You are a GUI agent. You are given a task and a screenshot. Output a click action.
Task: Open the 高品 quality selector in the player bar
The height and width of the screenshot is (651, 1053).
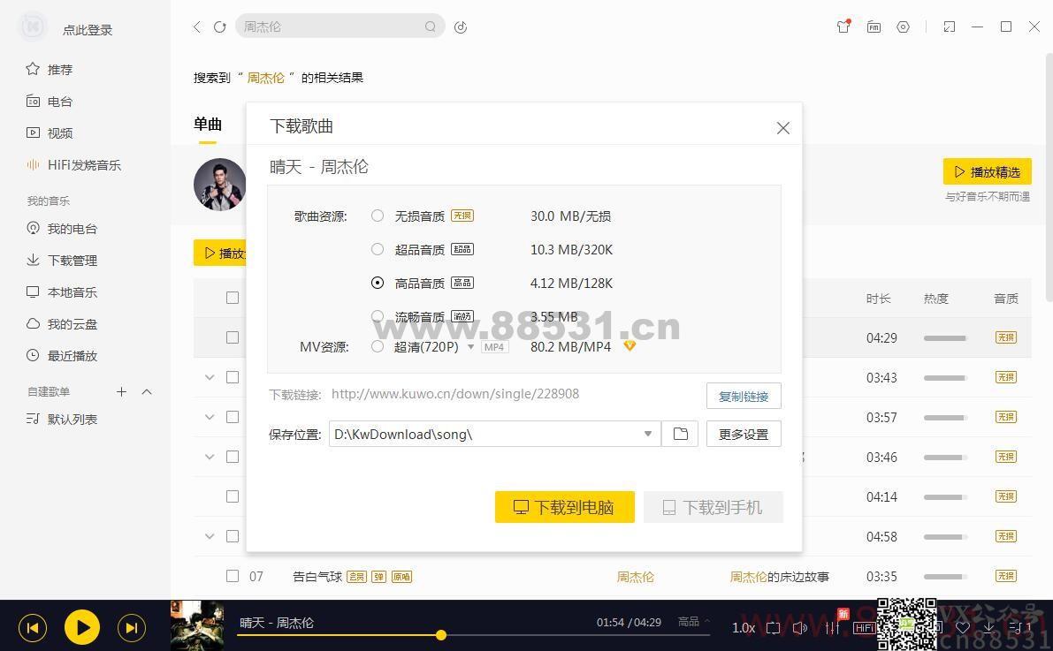coord(694,622)
